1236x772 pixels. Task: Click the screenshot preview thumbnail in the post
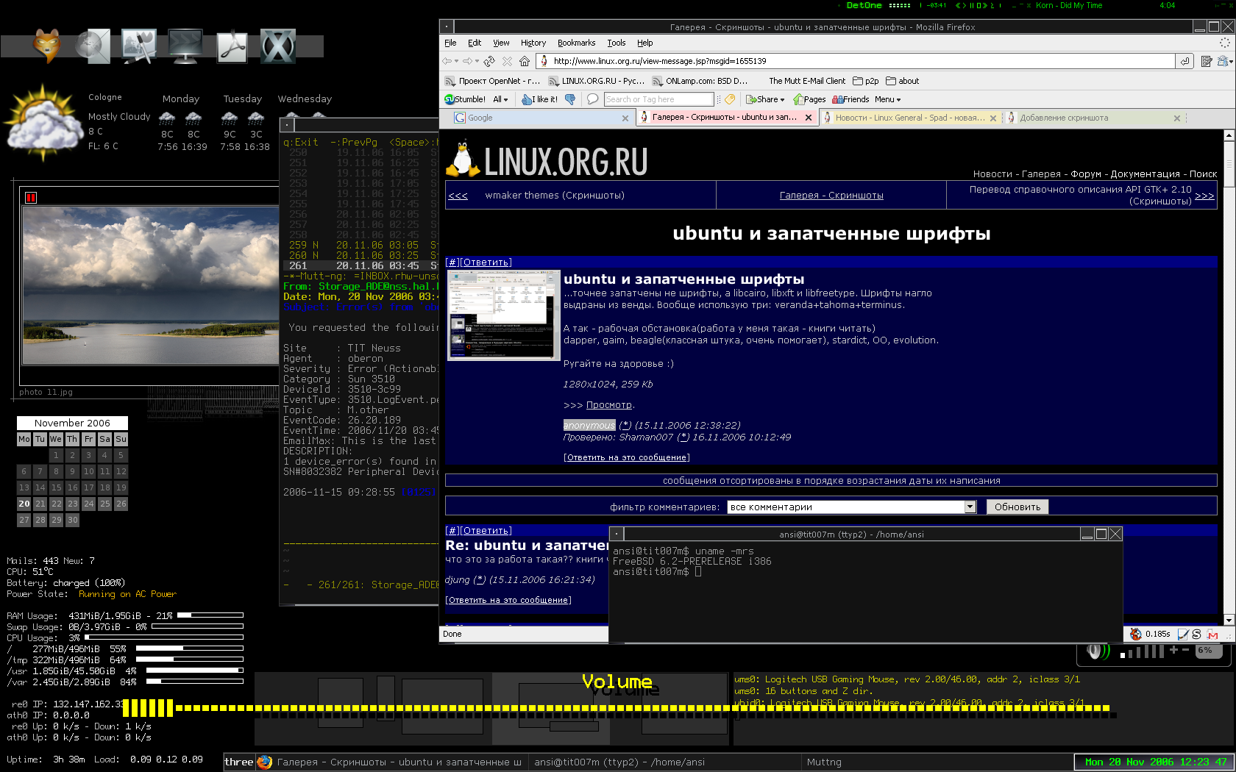pos(503,315)
